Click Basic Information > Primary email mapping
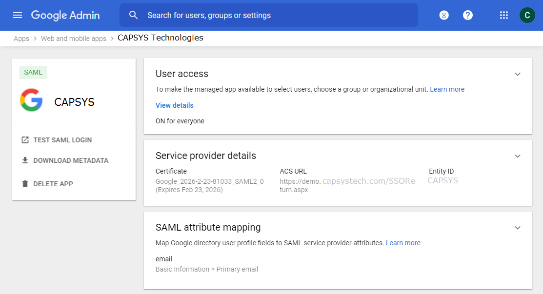The width and height of the screenshot is (543, 294). (207, 269)
